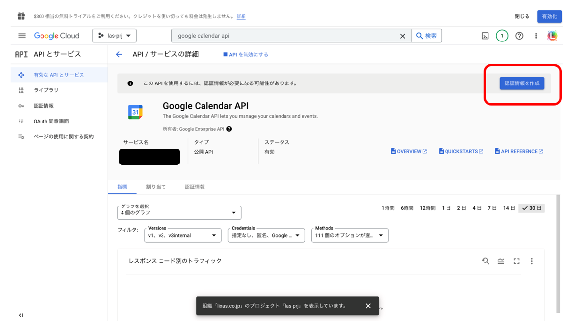Collapse the sidebar with bottom arrow
The image size is (569, 329).
point(21,315)
